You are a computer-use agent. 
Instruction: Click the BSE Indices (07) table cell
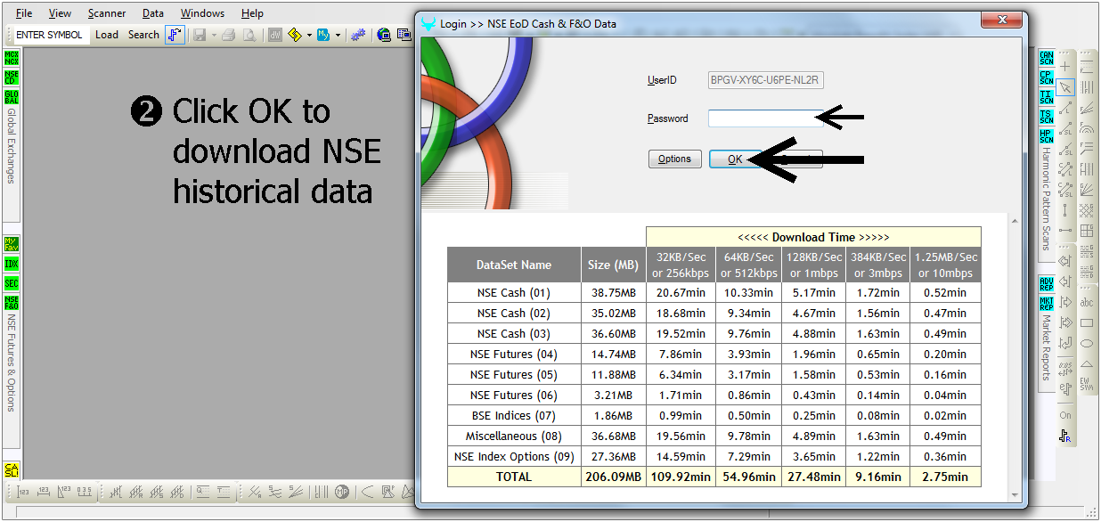click(514, 415)
